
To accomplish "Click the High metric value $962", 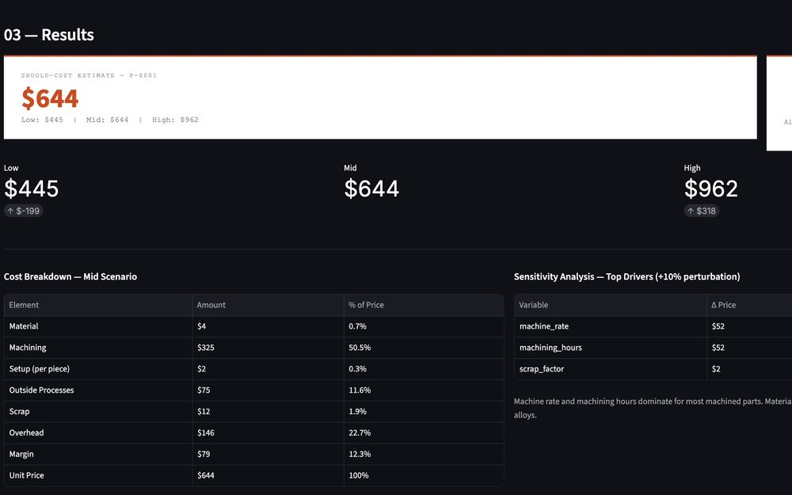I will [711, 188].
